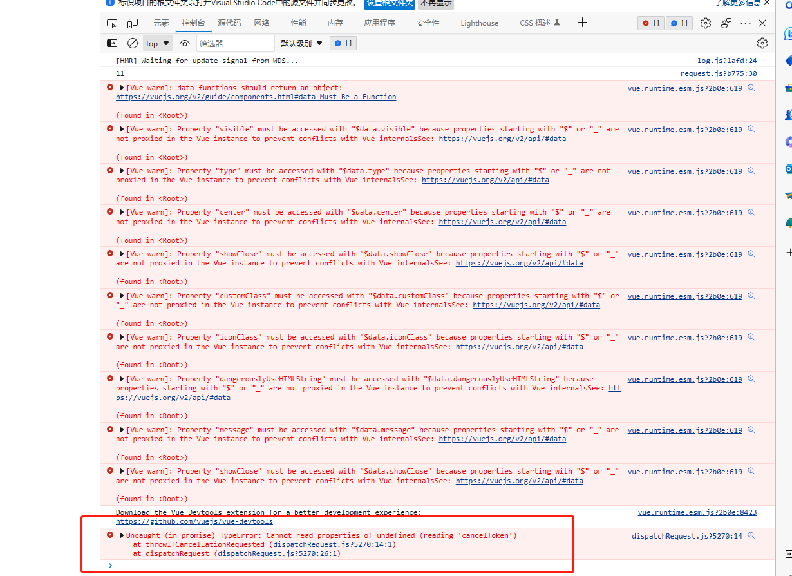Open DevTools settings gear
The image size is (792, 576).
[x=705, y=23]
